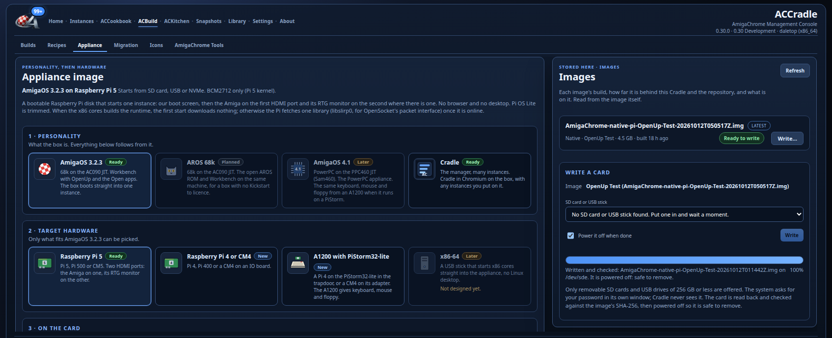The width and height of the screenshot is (832, 338).
Task: Click 'Not designed yet.' note on x86-64
Action: (x=460, y=289)
